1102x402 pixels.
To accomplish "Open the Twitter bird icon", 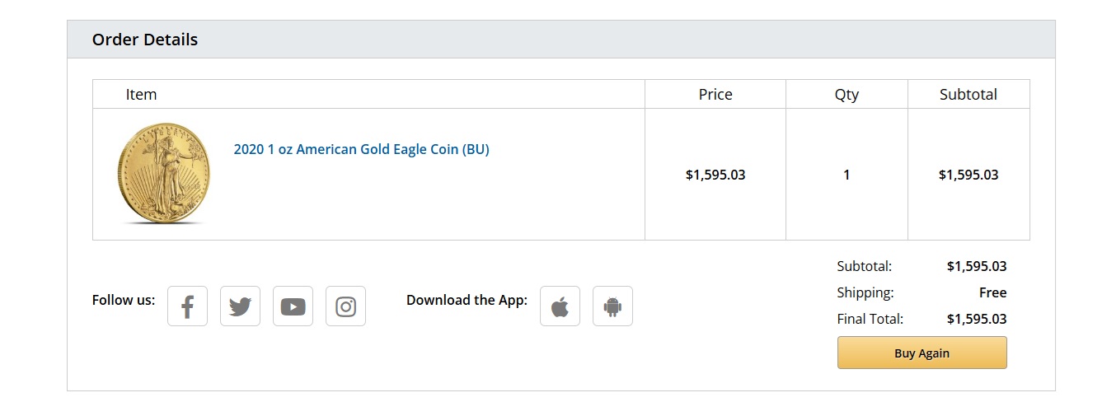I will [x=240, y=306].
